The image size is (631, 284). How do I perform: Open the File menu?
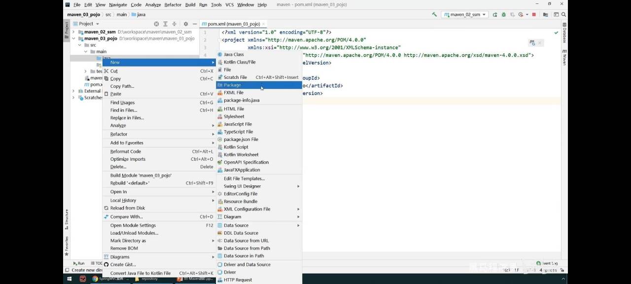77,4
